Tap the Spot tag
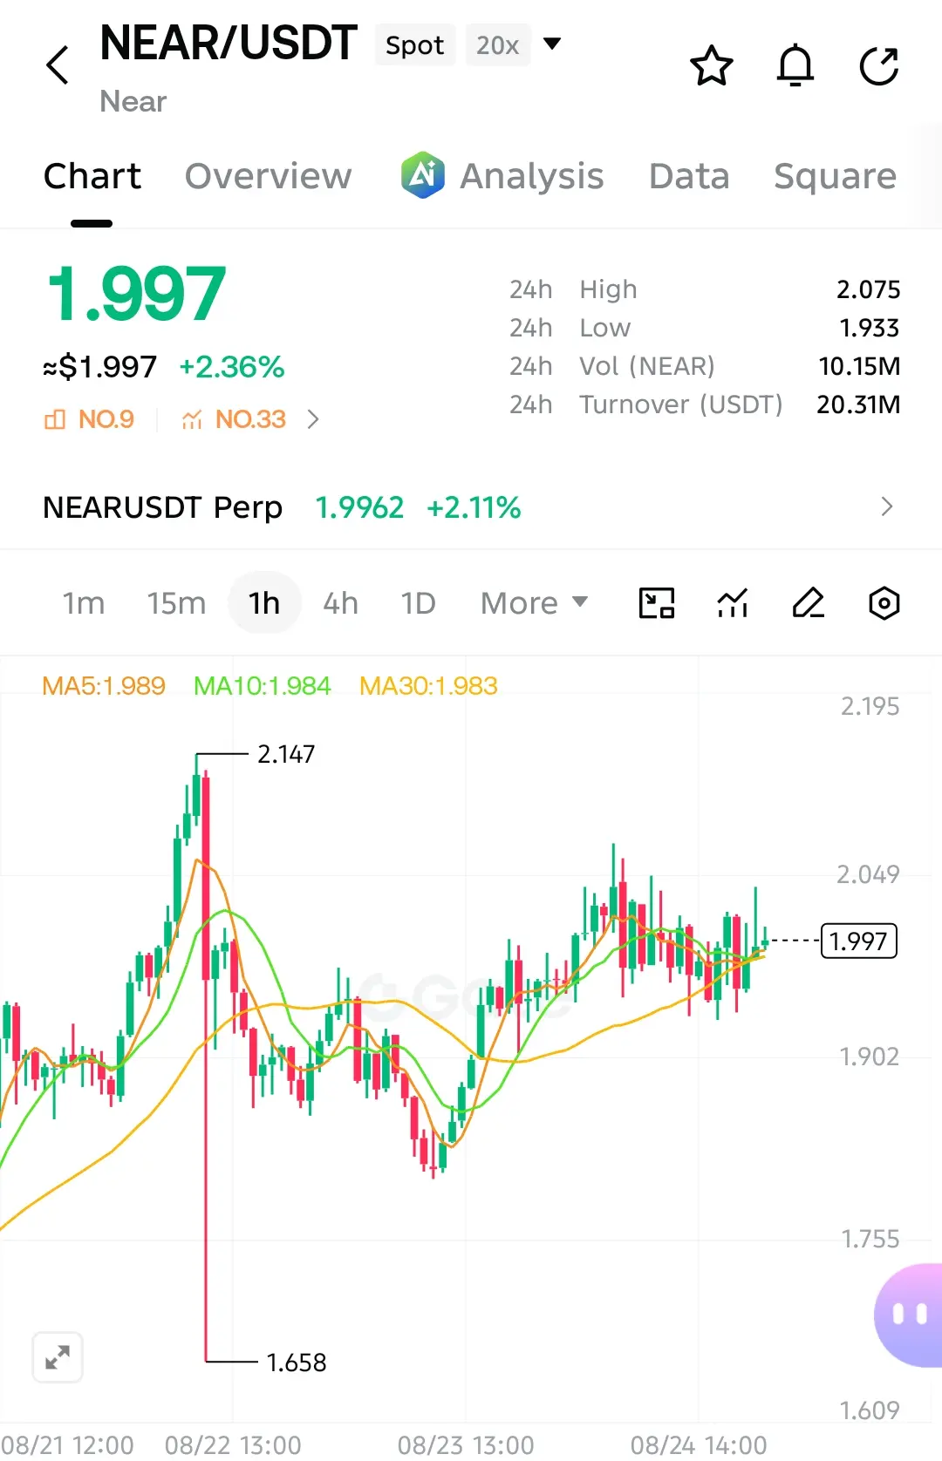 coord(415,45)
